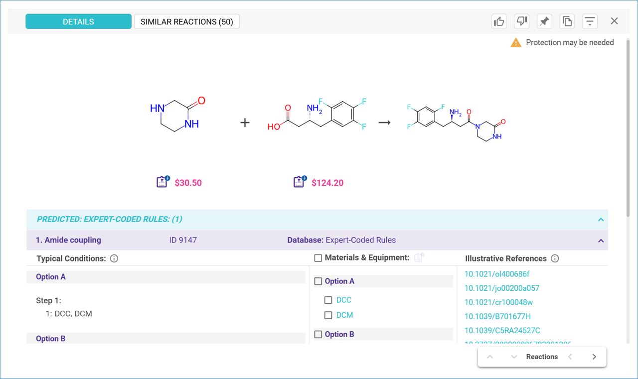Tick the DCC checkbox
Viewport: 638px width, 379px height.
click(328, 300)
